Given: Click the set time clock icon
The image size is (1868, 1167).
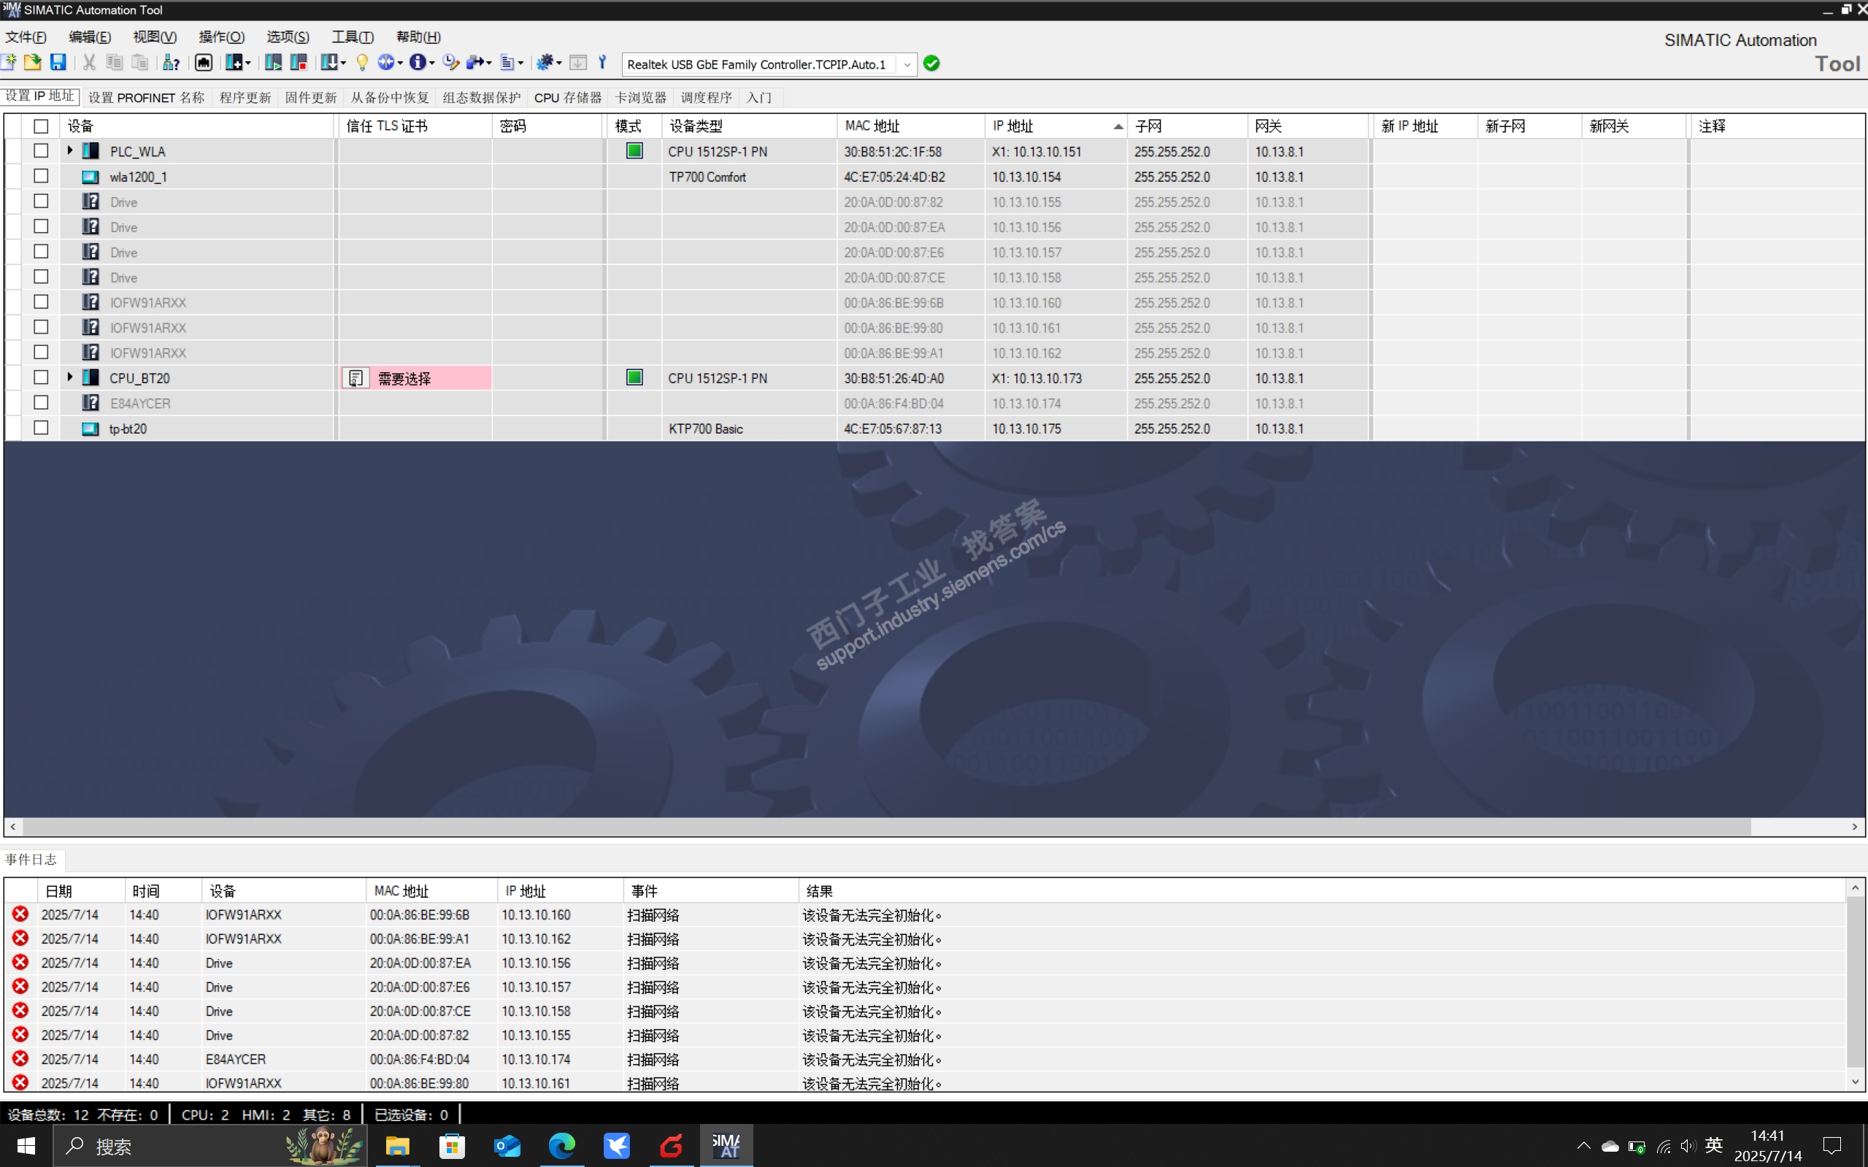Looking at the screenshot, I should tap(451, 63).
